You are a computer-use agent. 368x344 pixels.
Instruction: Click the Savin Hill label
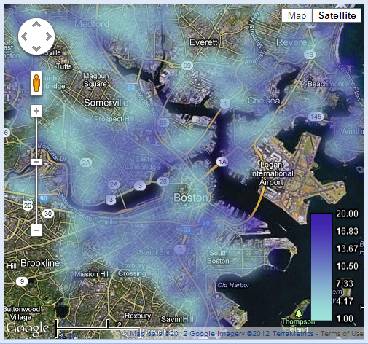pos(177,319)
